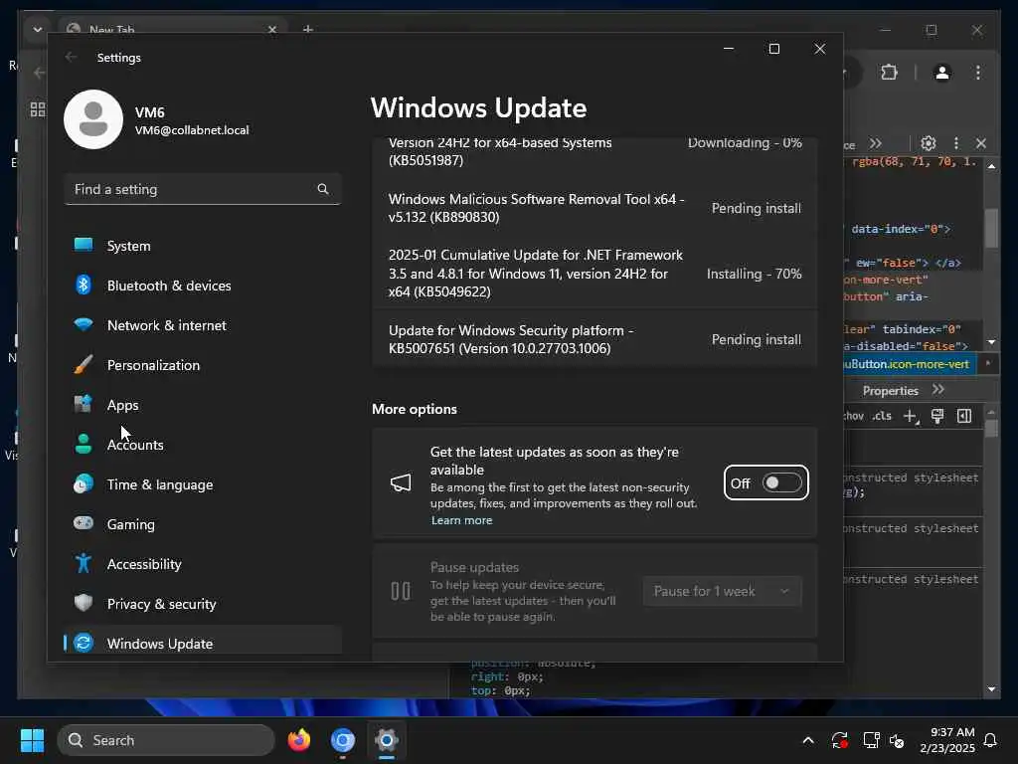Show hidden tray icons chevron
Screen dimensions: 1018x764
coord(807,740)
